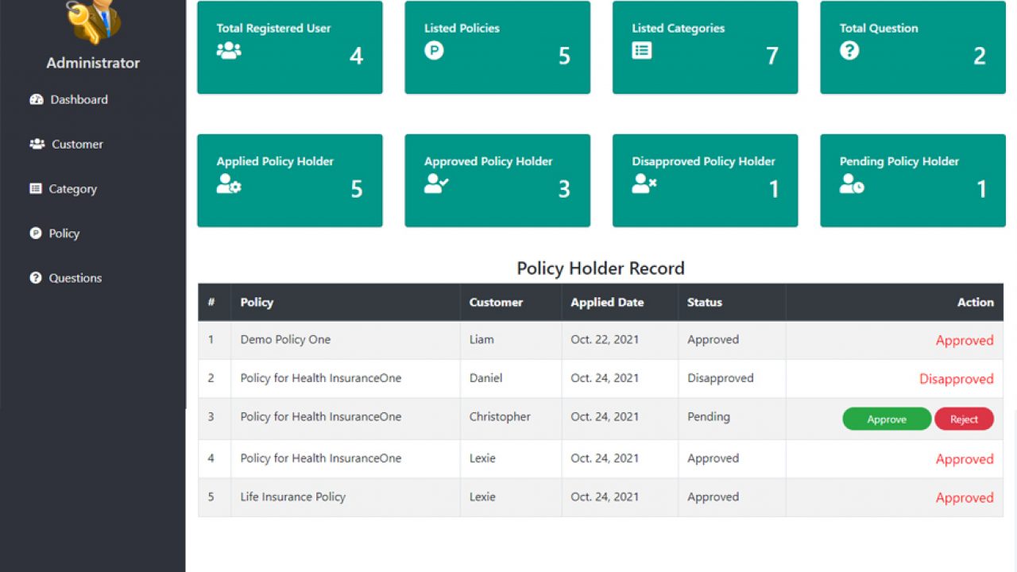Click the Customer group icon in sidebar
1017x572 pixels.
click(37, 144)
